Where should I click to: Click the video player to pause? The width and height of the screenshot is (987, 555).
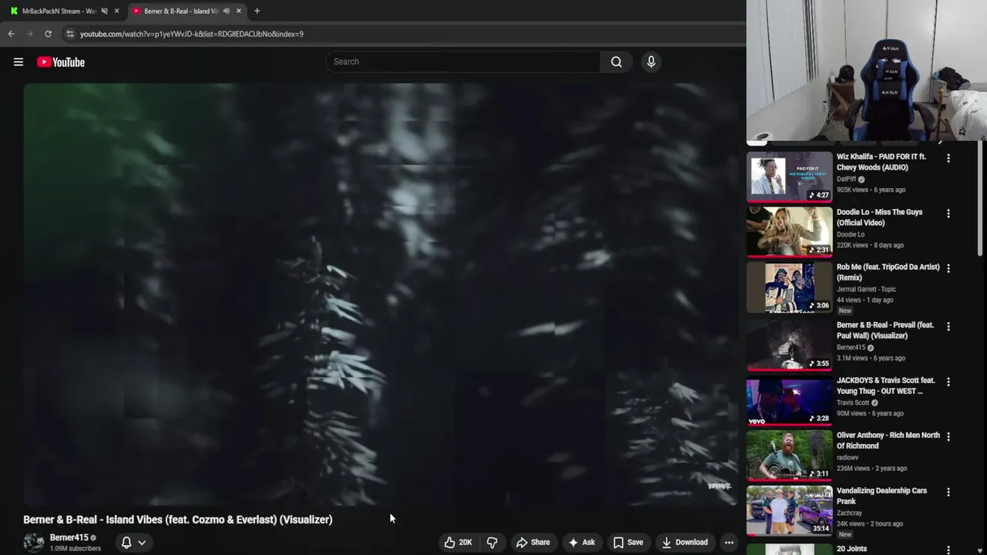click(381, 294)
